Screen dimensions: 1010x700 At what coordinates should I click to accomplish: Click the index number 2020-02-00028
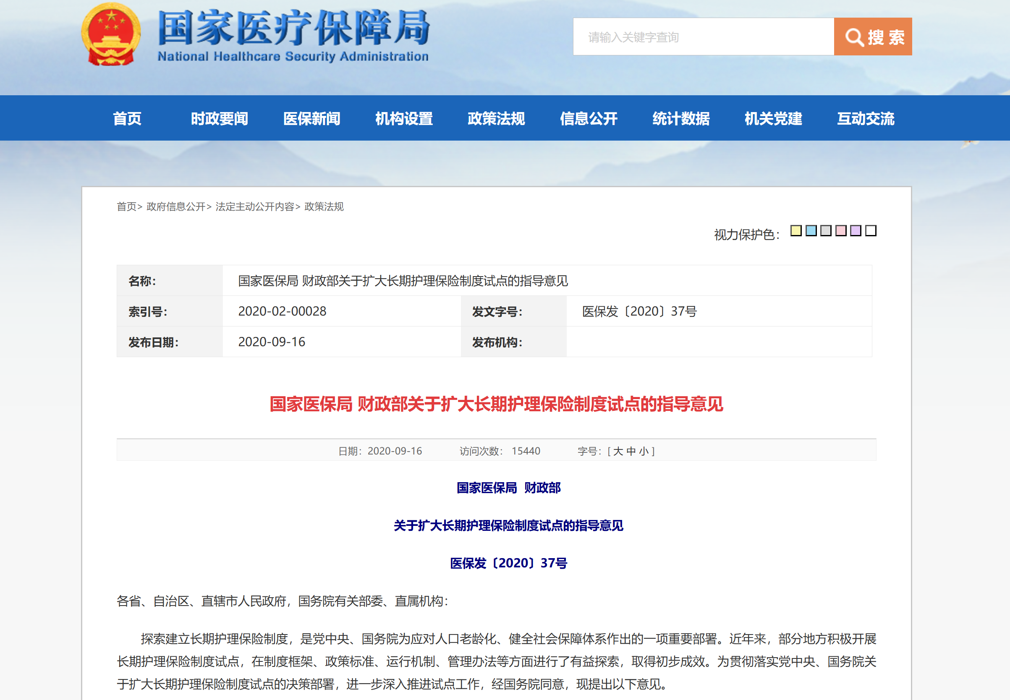pyautogui.click(x=282, y=311)
